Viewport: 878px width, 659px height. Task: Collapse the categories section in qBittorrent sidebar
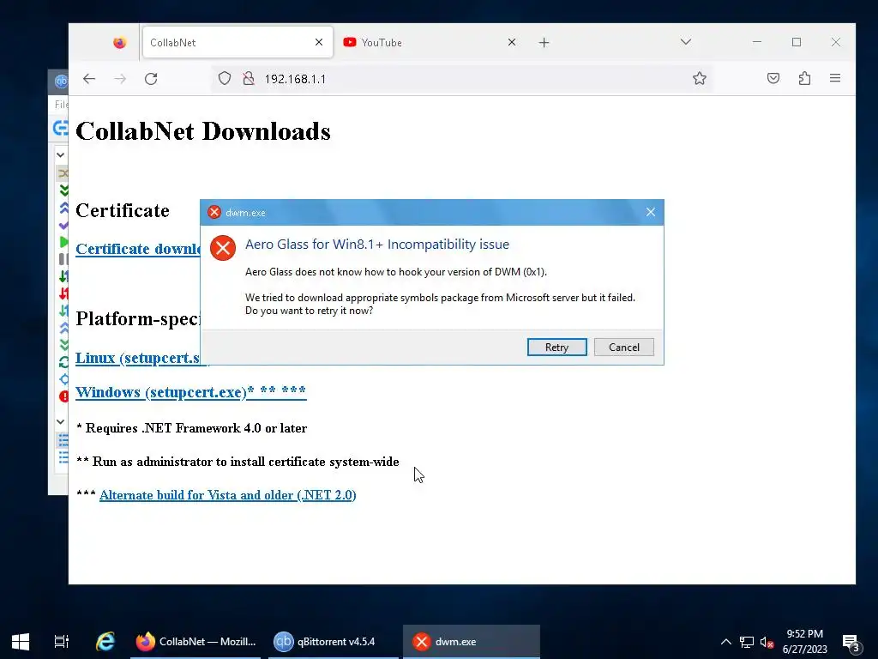pos(61,421)
